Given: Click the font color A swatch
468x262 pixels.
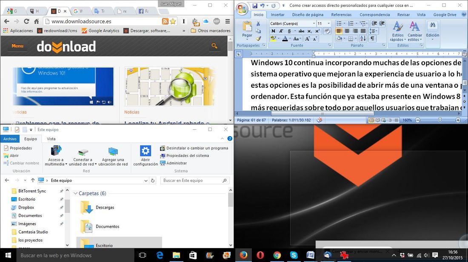Looking at the screenshot, I should (x=285, y=39).
